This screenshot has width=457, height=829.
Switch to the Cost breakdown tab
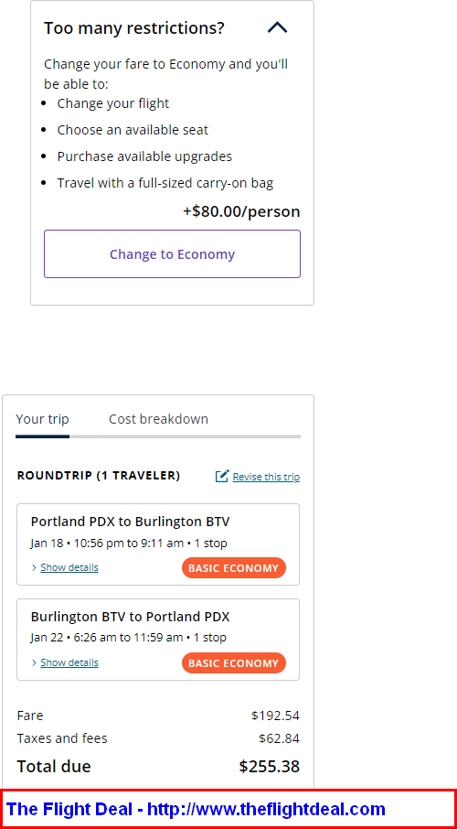158,419
